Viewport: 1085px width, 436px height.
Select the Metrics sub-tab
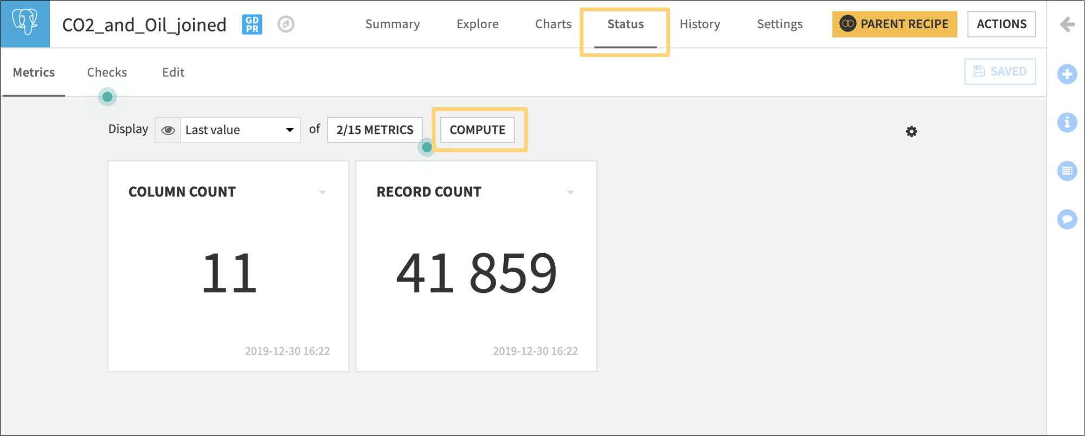point(34,73)
